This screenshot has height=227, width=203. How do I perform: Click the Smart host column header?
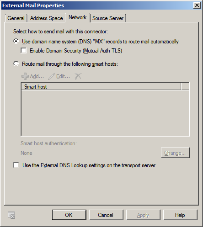click(101, 86)
